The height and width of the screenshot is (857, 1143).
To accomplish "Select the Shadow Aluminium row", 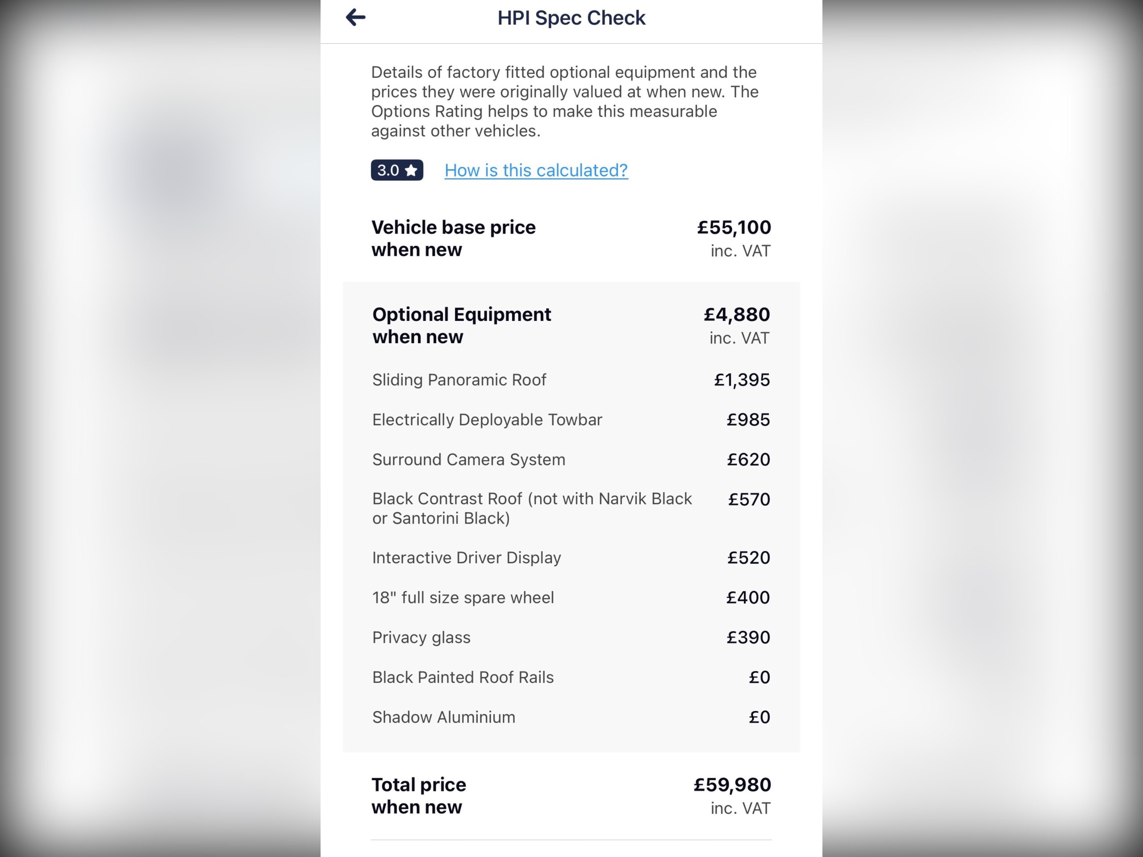I will (443, 717).
